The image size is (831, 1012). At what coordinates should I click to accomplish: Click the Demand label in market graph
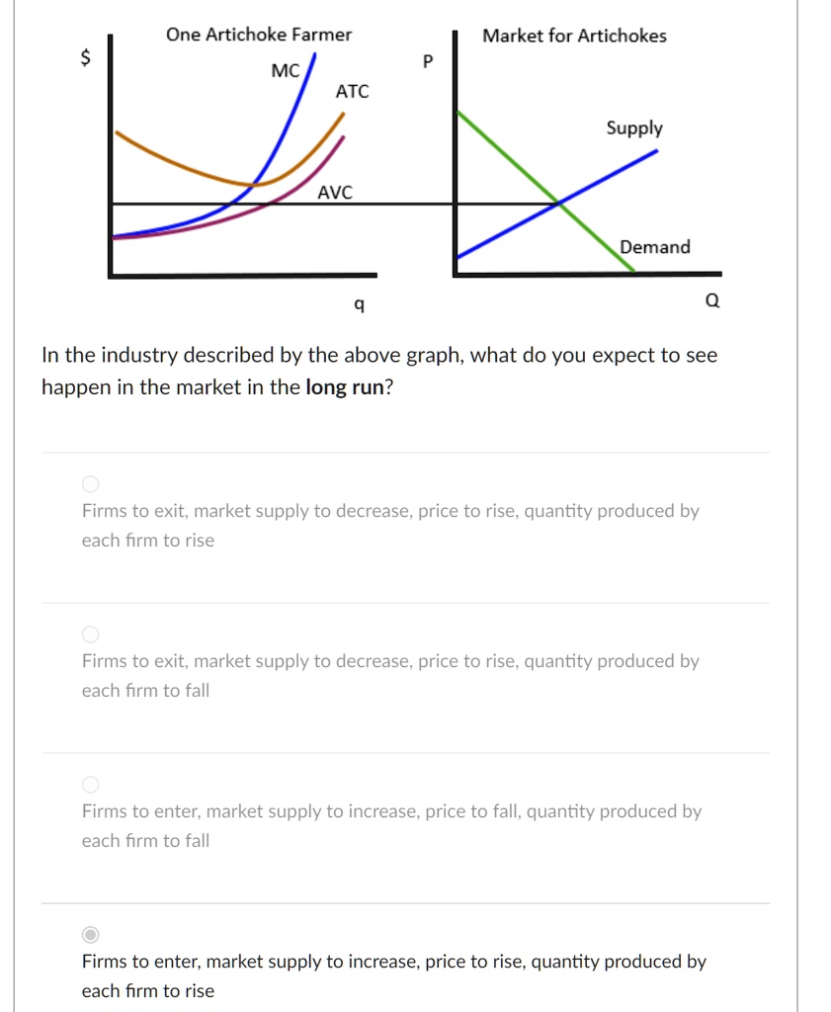(655, 247)
